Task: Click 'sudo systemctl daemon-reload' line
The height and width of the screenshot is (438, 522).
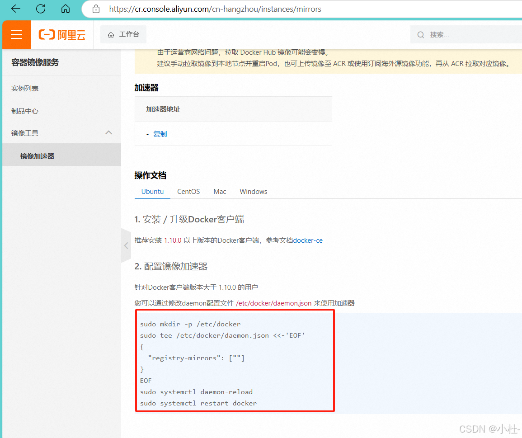Action: tap(197, 392)
